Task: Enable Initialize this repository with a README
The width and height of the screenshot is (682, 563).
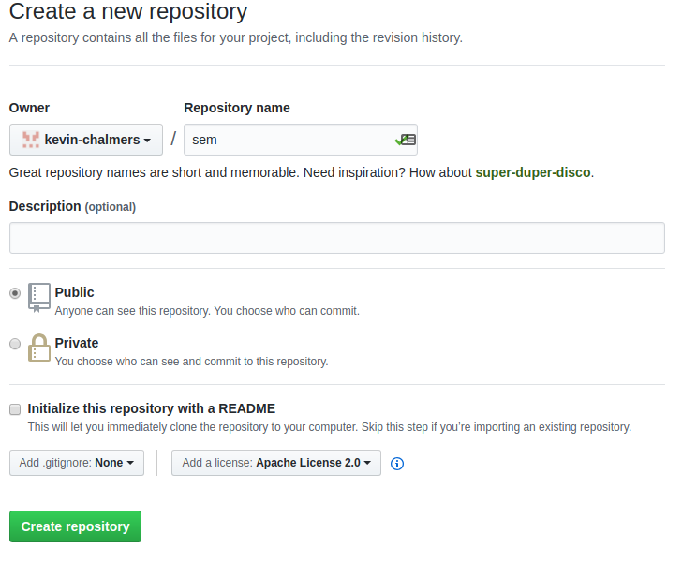Action: click(15, 409)
